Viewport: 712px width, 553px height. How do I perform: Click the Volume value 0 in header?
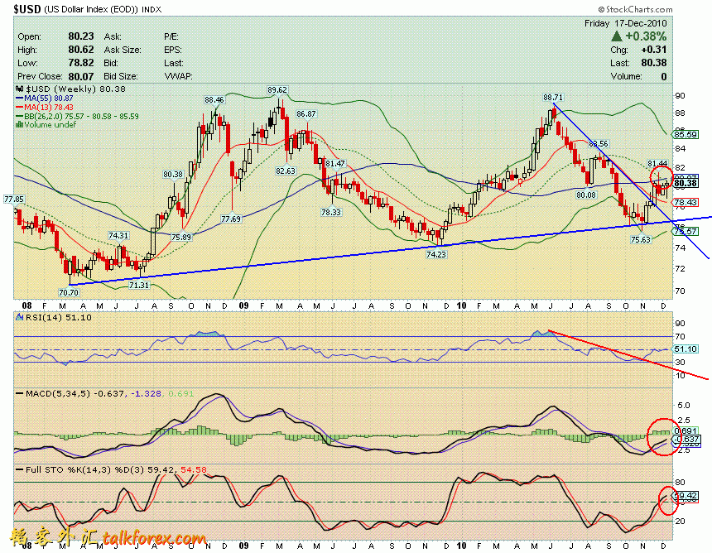(663, 76)
